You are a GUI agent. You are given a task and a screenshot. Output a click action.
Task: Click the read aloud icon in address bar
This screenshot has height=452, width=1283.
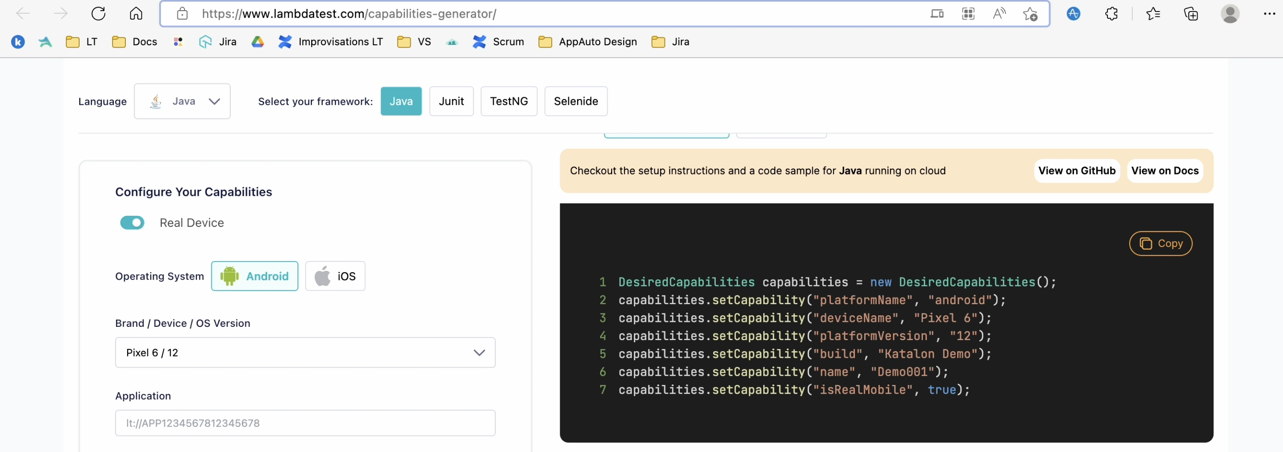tap(998, 13)
